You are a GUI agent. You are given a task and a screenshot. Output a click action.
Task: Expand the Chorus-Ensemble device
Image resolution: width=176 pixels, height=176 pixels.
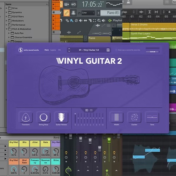point(9,37)
